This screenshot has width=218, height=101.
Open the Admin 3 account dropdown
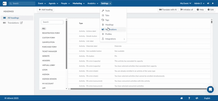pyautogui.click(x=199, y=4)
